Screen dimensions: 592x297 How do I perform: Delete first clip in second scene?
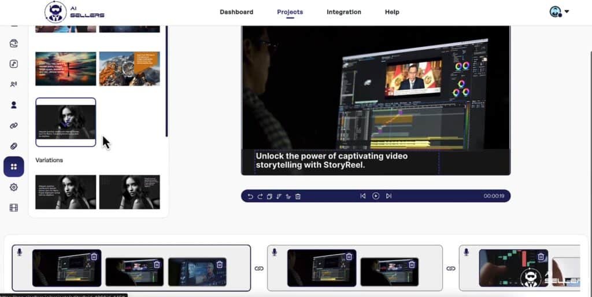(349, 256)
